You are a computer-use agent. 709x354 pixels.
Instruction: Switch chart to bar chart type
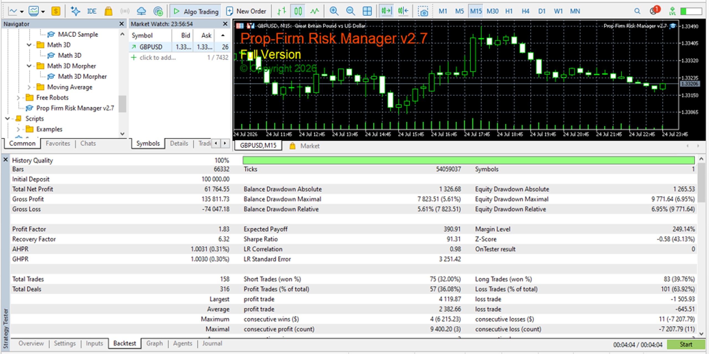282,11
